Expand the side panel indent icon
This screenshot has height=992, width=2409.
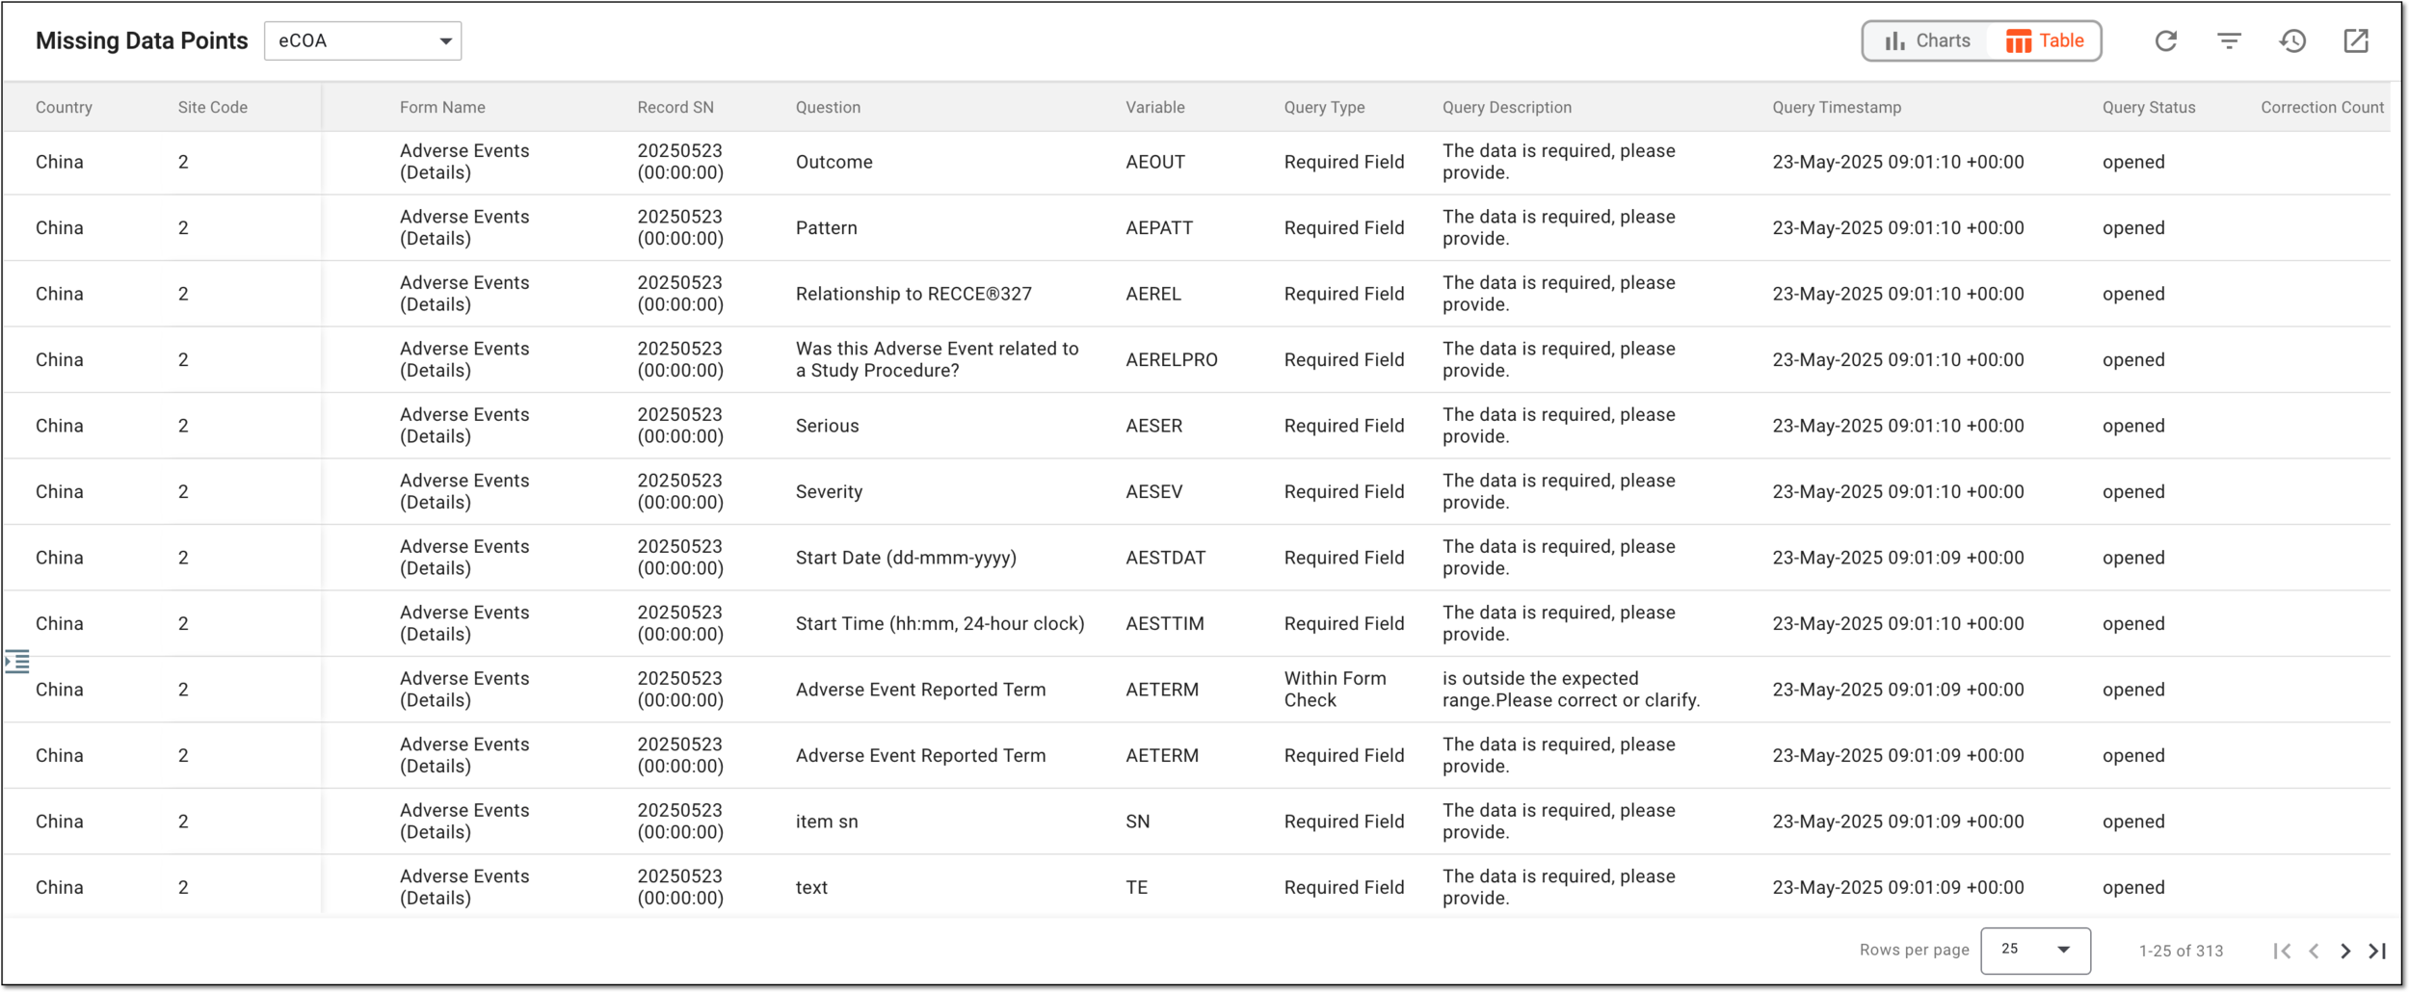17,662
